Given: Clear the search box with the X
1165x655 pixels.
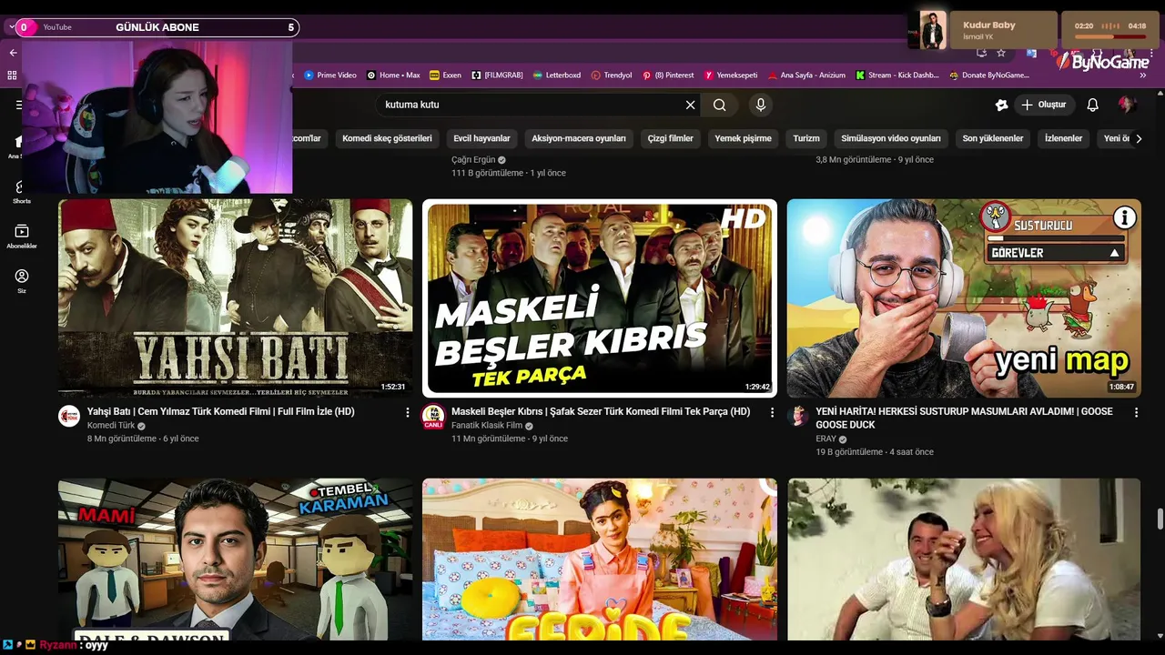Looking at the screenshot, I should [x=690, y=105].
